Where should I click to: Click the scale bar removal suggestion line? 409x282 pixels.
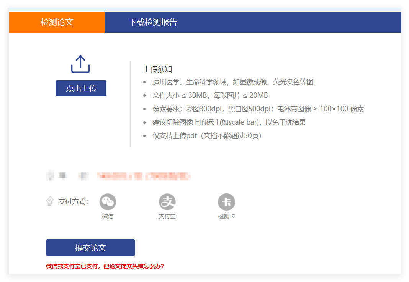229,122
